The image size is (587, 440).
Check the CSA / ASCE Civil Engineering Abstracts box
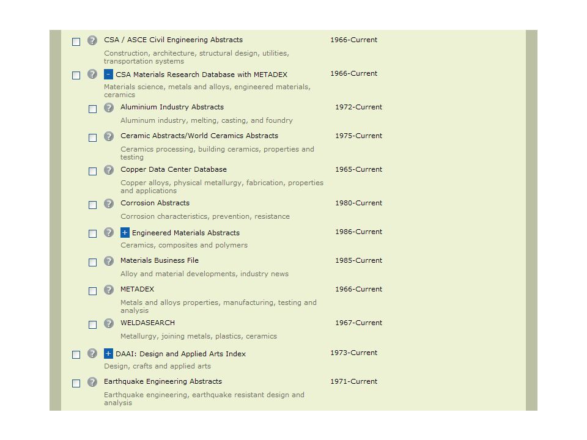76,42
